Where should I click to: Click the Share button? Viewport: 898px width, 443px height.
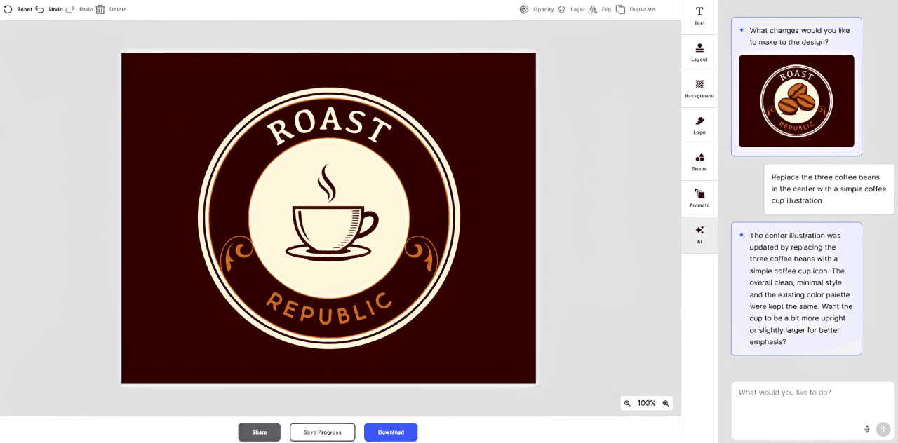click(260, 432)
